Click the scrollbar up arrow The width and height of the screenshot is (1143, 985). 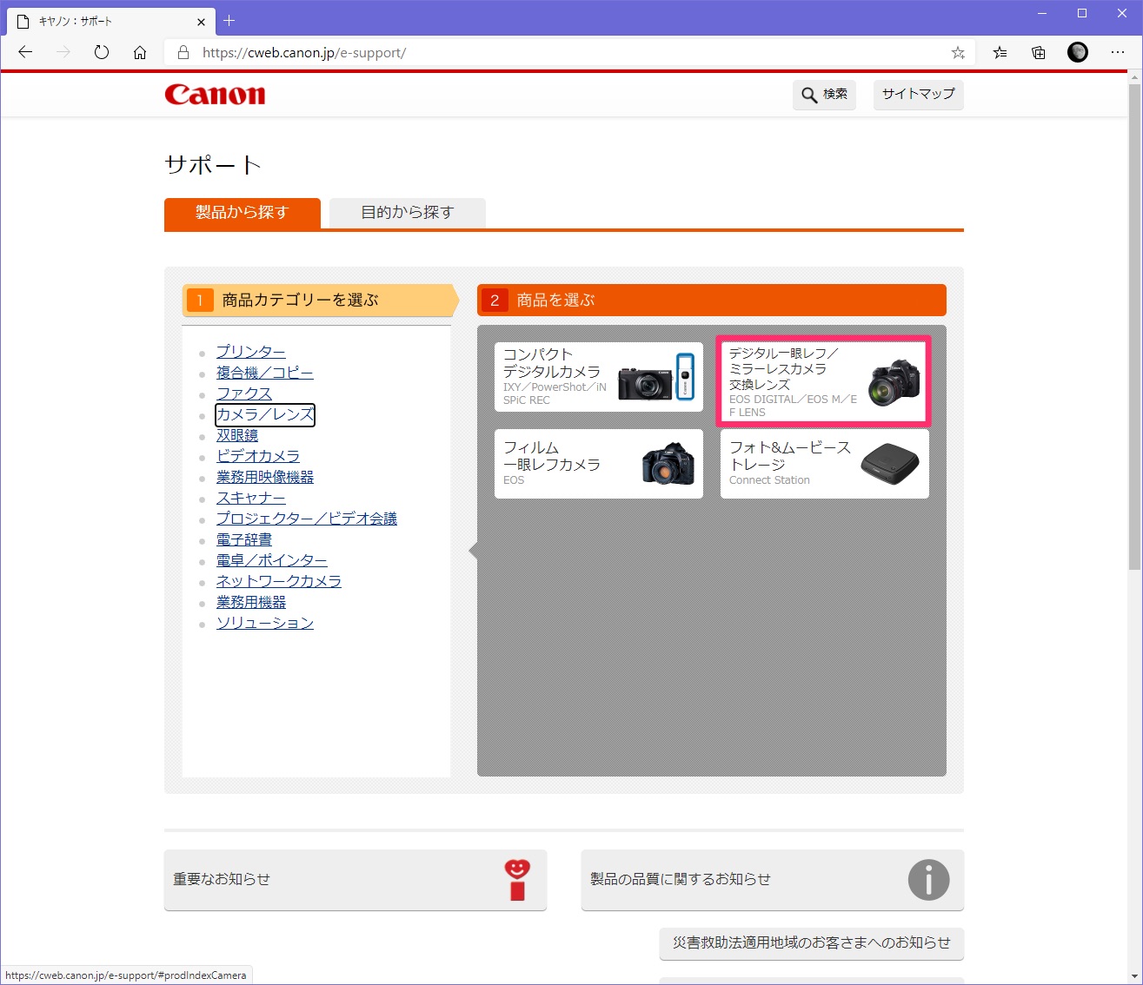1134,78
